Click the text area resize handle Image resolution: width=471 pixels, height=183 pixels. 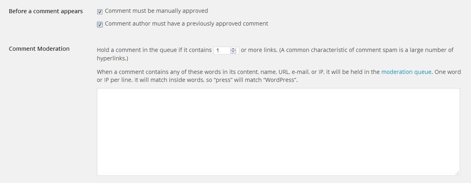pos(457,173)
